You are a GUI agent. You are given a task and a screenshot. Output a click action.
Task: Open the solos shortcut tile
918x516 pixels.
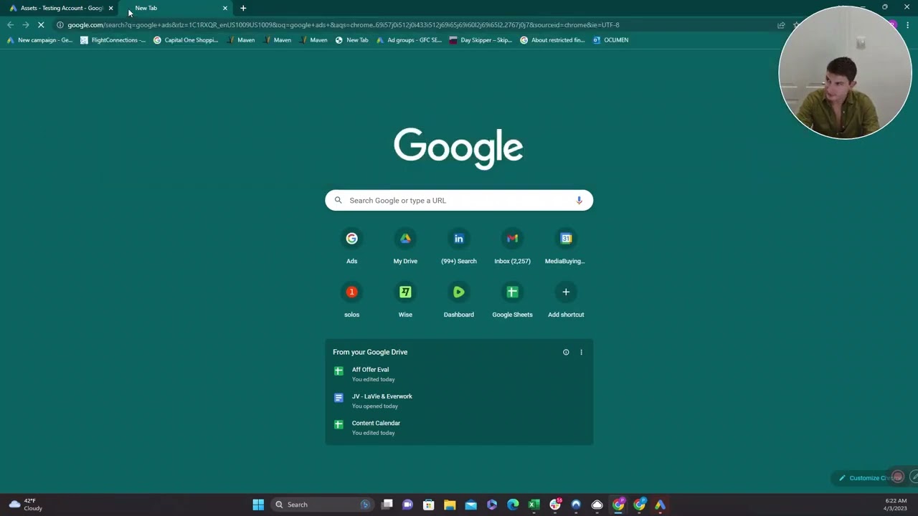point(351,300)
